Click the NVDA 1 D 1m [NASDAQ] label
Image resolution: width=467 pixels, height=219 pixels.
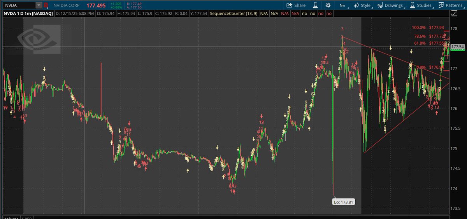[x=28, y=14]
